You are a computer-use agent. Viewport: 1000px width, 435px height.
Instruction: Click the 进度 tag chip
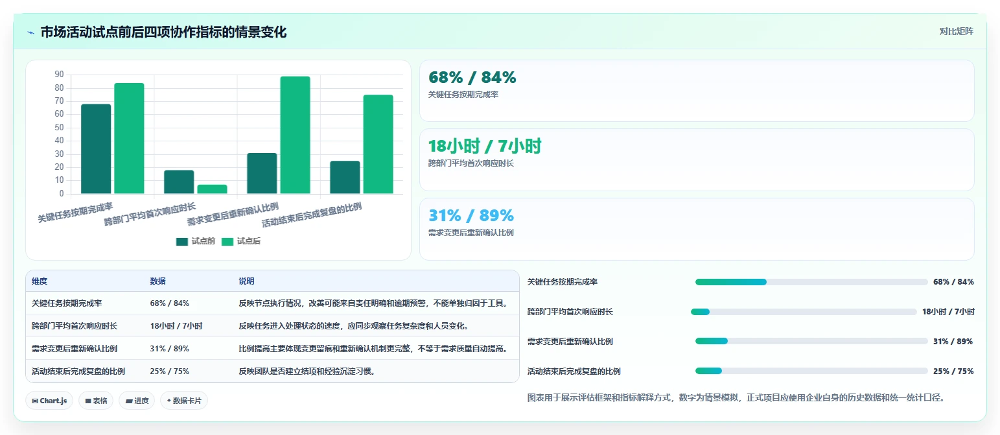[x=137, y=401]
